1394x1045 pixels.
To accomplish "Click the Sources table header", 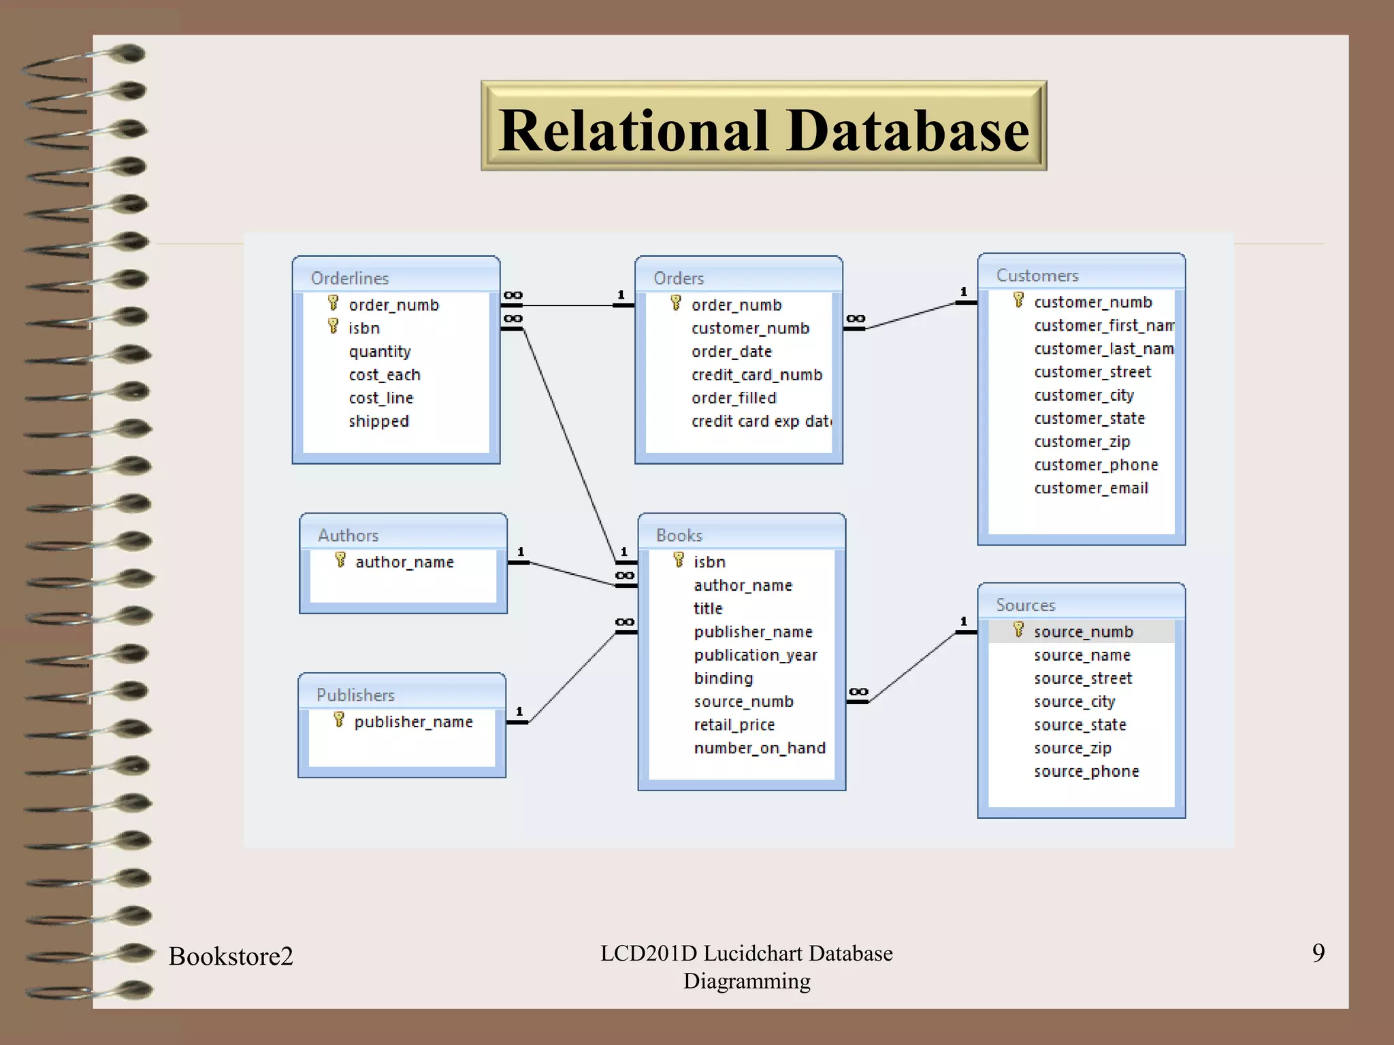I will click(x=1081, y=605).
